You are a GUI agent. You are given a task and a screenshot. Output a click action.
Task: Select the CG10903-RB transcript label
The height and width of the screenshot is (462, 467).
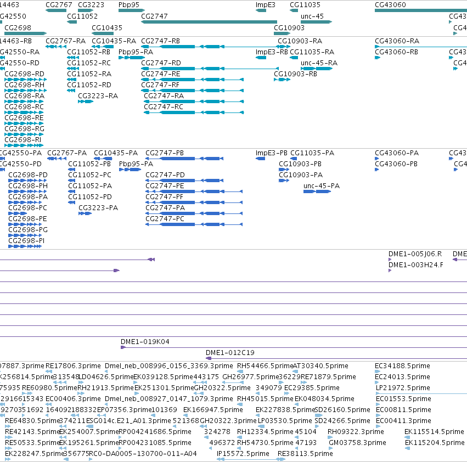click(295, 74)
